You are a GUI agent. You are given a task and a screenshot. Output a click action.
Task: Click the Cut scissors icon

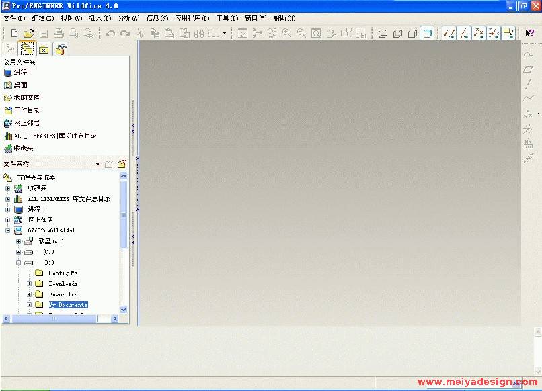point(140,34)
